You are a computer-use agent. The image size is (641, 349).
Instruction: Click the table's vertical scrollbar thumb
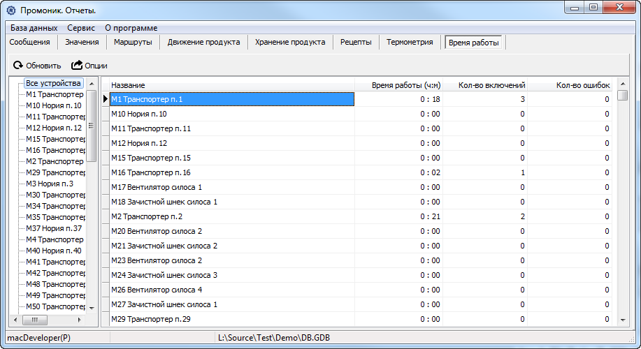(x=623, y=95)
